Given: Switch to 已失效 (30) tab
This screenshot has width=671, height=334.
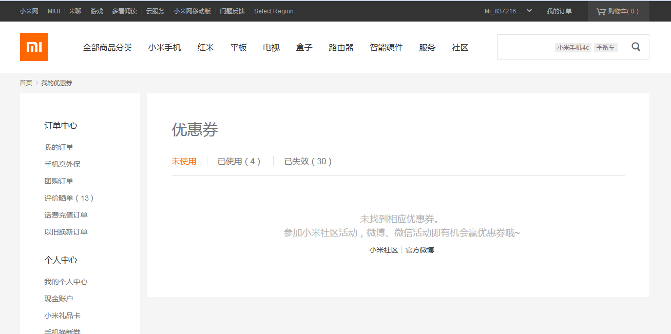Looking at the screenshot, I should click(x=308, y=161).
